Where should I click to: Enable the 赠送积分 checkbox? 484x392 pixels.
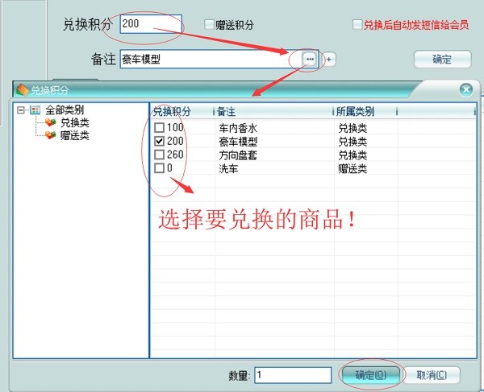click(210, 25)
